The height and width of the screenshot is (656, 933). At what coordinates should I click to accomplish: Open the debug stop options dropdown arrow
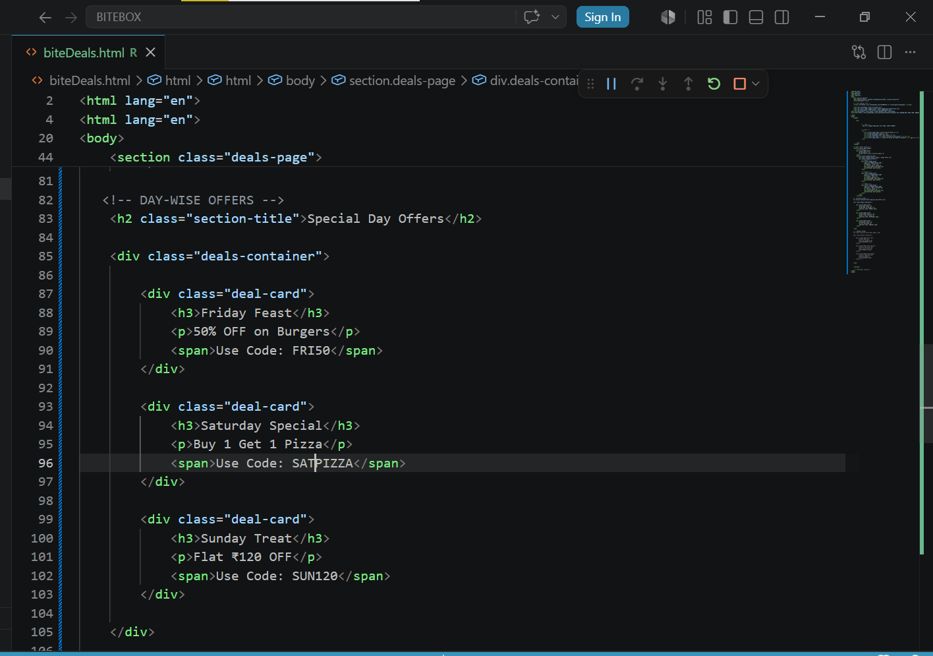tap(756, 84)
